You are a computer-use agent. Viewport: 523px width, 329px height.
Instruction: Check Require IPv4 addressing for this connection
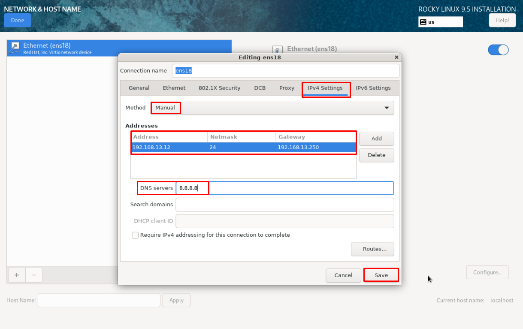tap(135, 235)
